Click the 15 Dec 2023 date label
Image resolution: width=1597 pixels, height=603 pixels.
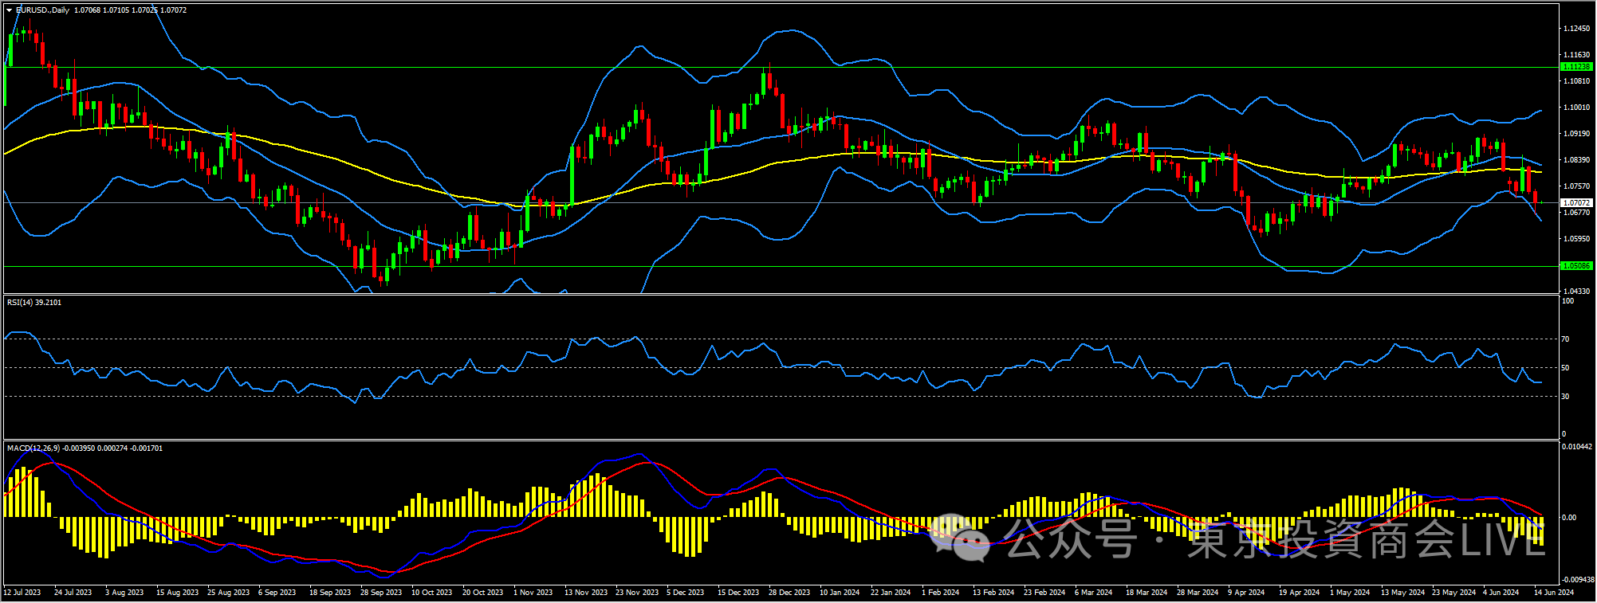738,593
